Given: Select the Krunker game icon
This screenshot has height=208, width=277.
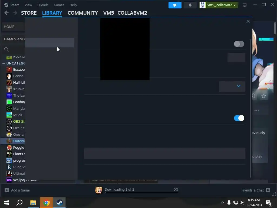Looking at the screenshot, I should (9, 89).
